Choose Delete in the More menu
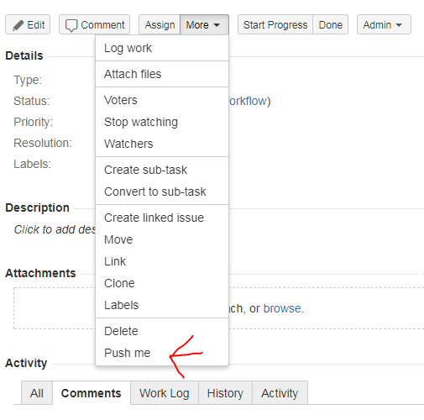424x420 pixels. click(162, 331)
